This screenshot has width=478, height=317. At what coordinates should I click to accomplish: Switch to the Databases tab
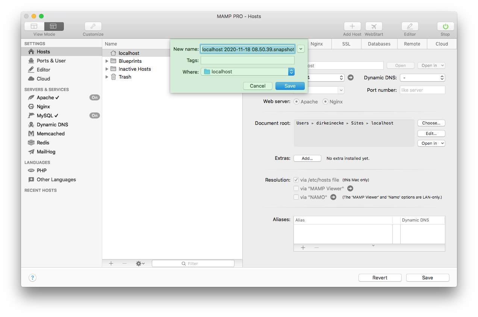click(x=379, y=44)
